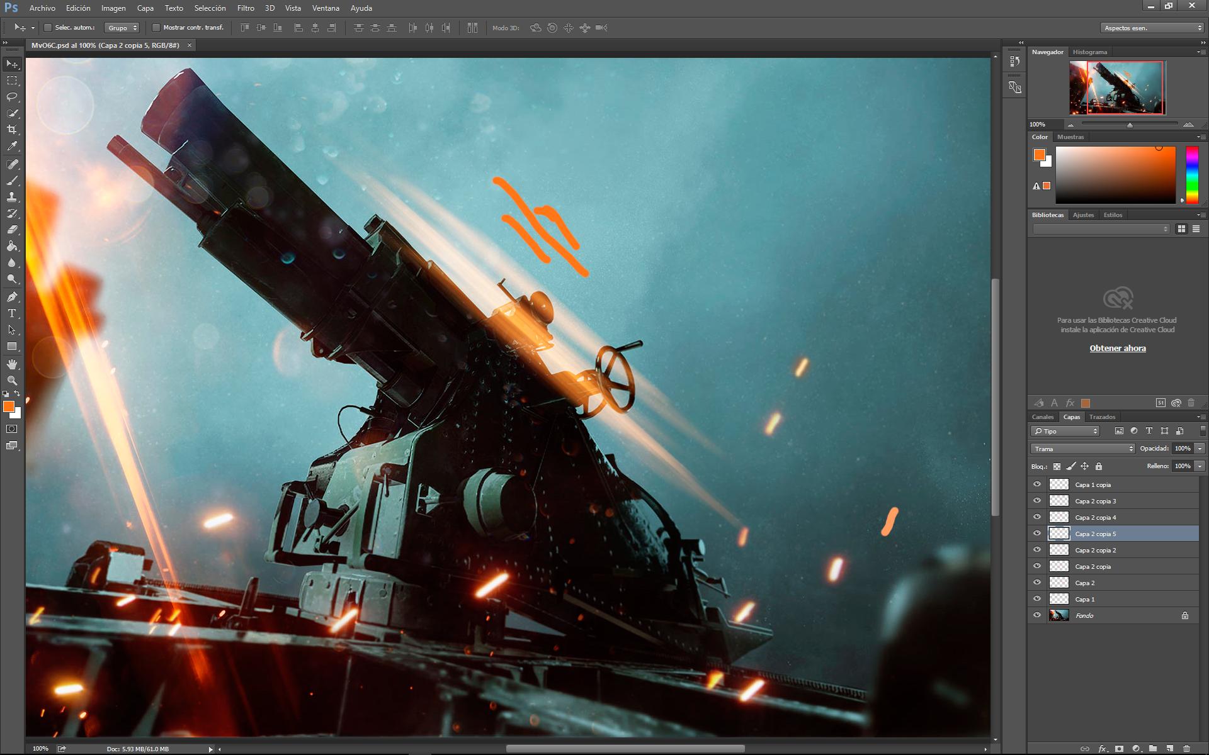
Task: Select the Eyedropper tool
Action: coord(12,146)
